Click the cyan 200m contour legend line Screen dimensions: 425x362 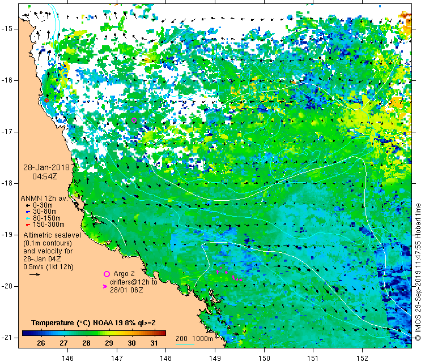pyautogui.click(x=185, y=344)
